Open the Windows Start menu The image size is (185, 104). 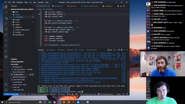tap(2, 102)
